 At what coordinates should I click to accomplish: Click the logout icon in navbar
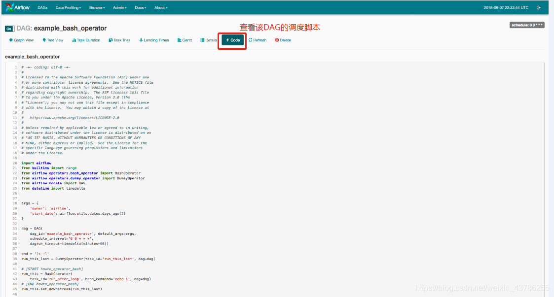pyautogui.click(x=538, y=7)
